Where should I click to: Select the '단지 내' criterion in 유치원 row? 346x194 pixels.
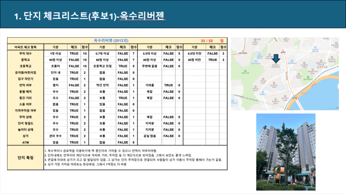[55, 73]
